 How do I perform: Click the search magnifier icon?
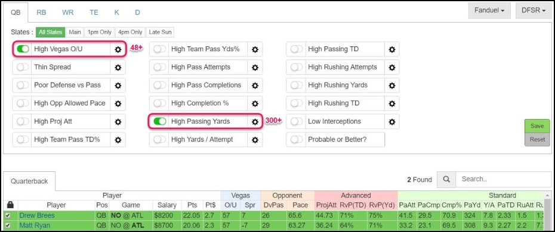click(x=446, y=179)
